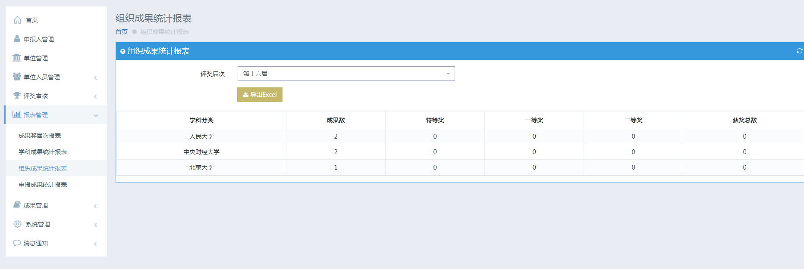The image size is (804, 269).
Task: Click the 获奖总数 column header
Action: pos(744,120)
